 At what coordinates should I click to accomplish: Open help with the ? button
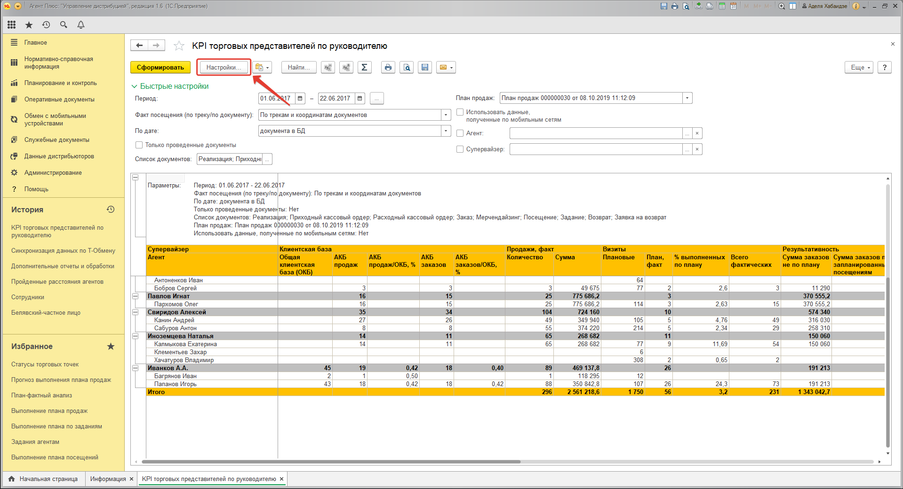(x=885, y=68)
